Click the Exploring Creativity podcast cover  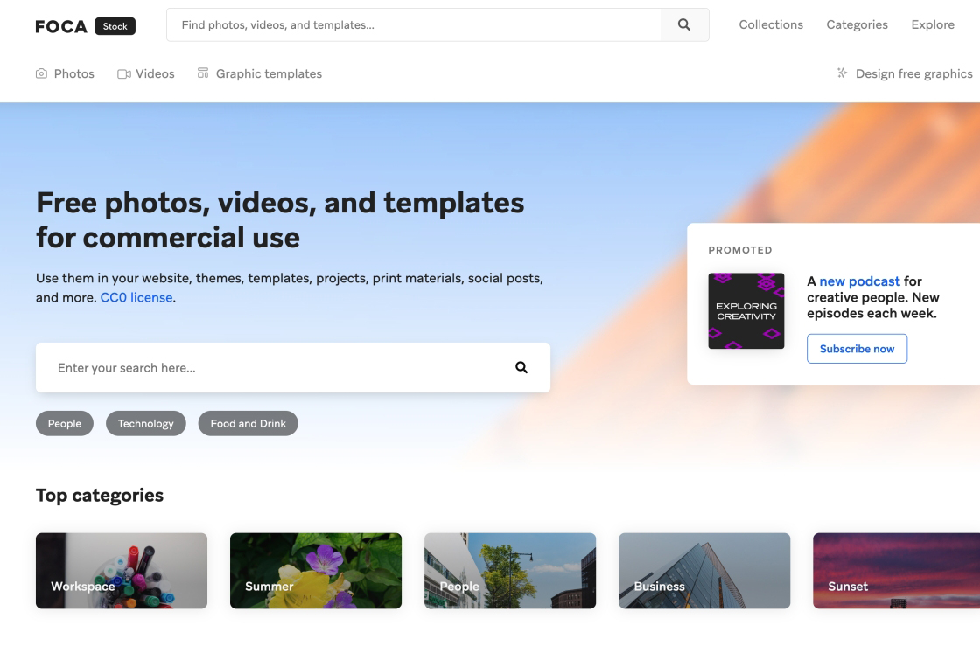pyautogui.click(x=746, y=311)
